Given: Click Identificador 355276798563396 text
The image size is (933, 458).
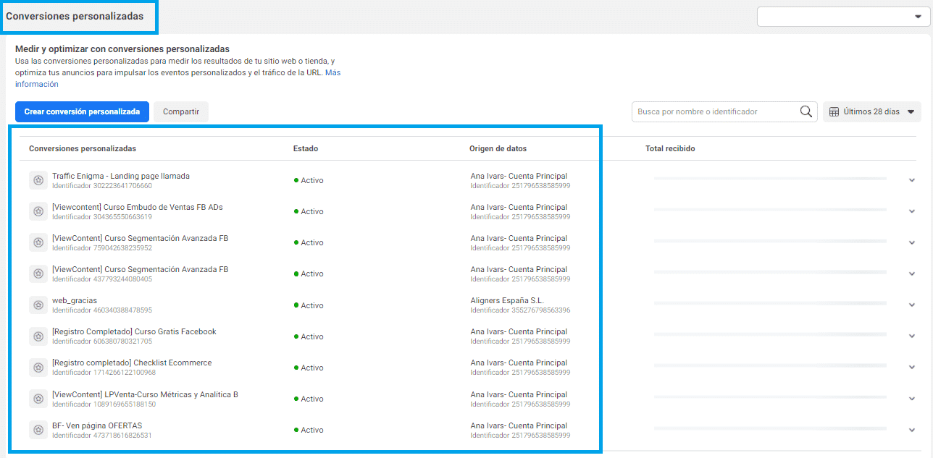Looking at the screenshot, I should 520,310.
